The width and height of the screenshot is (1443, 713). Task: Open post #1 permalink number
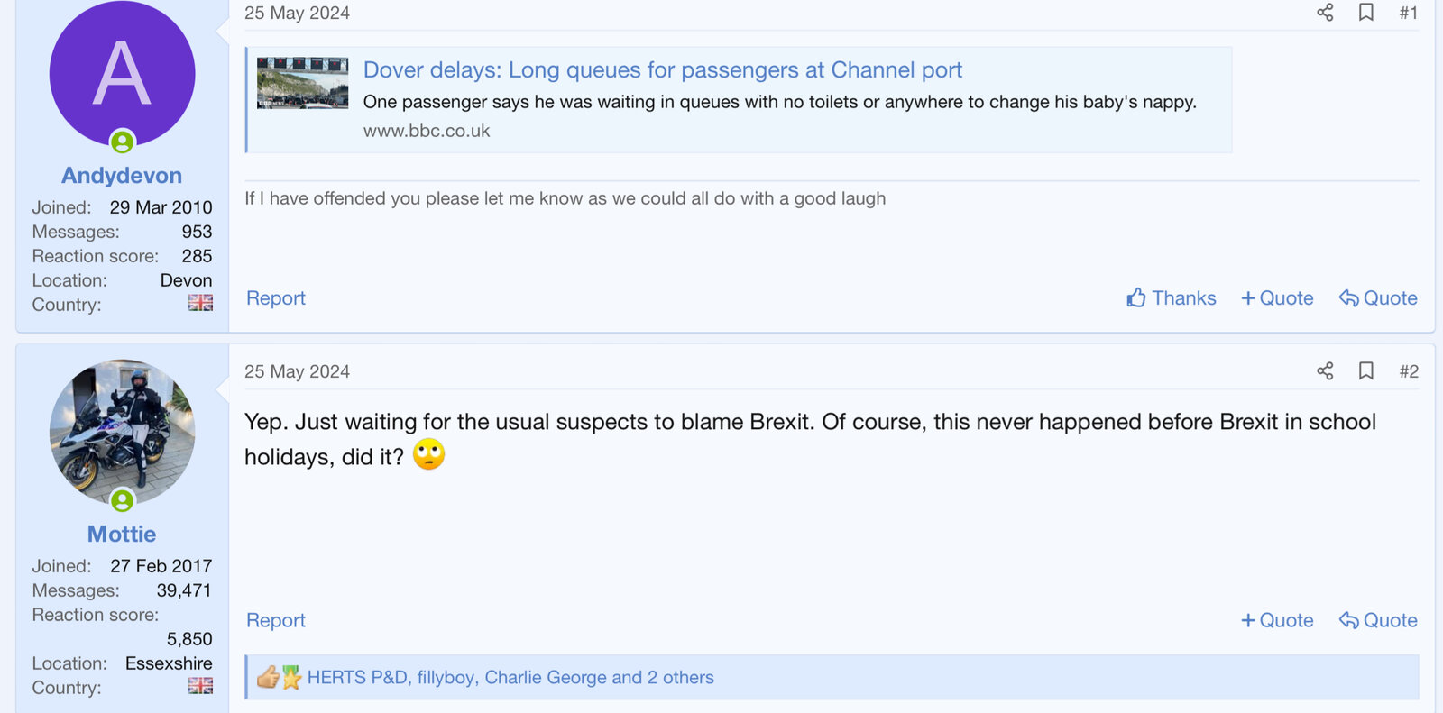(x=1408, y=13)
